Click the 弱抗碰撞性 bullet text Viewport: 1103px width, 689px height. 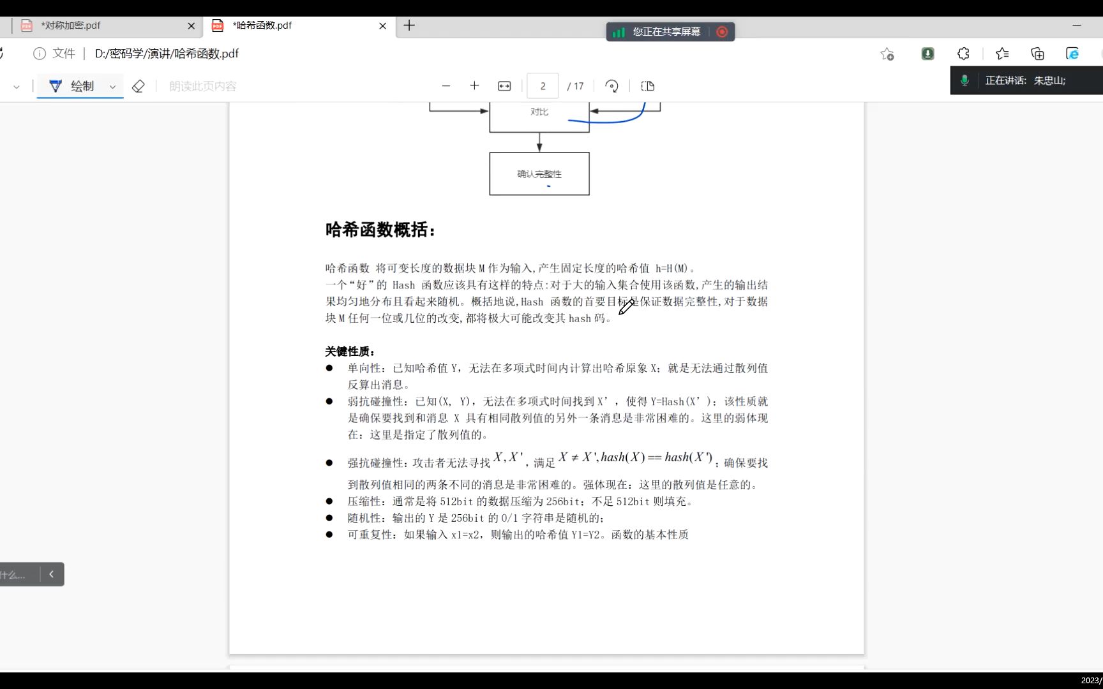point(558,418)
